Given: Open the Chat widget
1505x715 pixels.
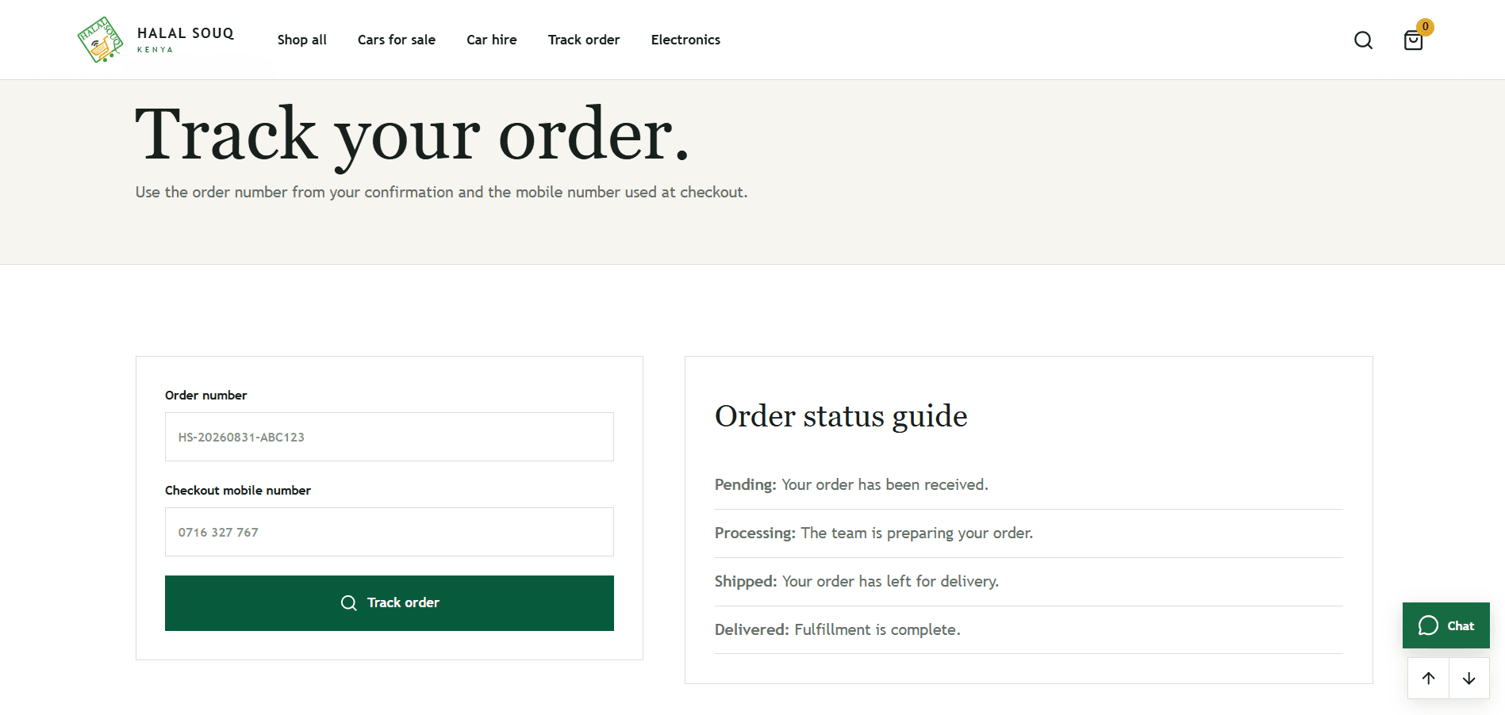Looking at the screenshot, I should [x=1445, y=625].
